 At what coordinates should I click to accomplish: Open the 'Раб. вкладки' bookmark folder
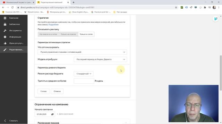pos(120,12)
